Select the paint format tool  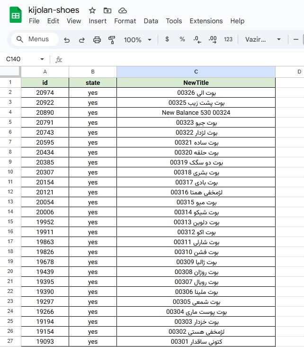[112, 40]
